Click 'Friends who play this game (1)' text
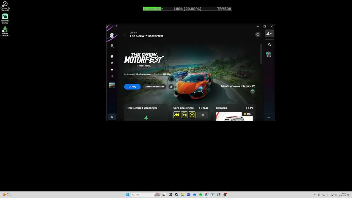The width and height of the screenshot is (352, 198). [238, 86]
